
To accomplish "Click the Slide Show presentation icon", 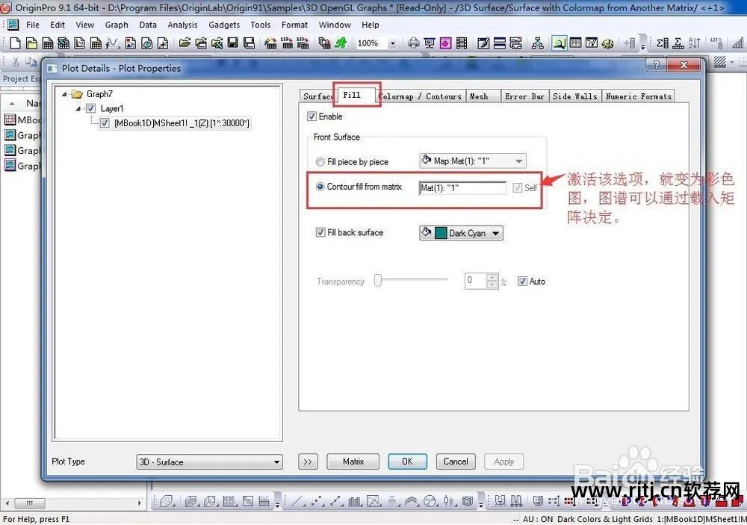I will [x=430, y=43].
